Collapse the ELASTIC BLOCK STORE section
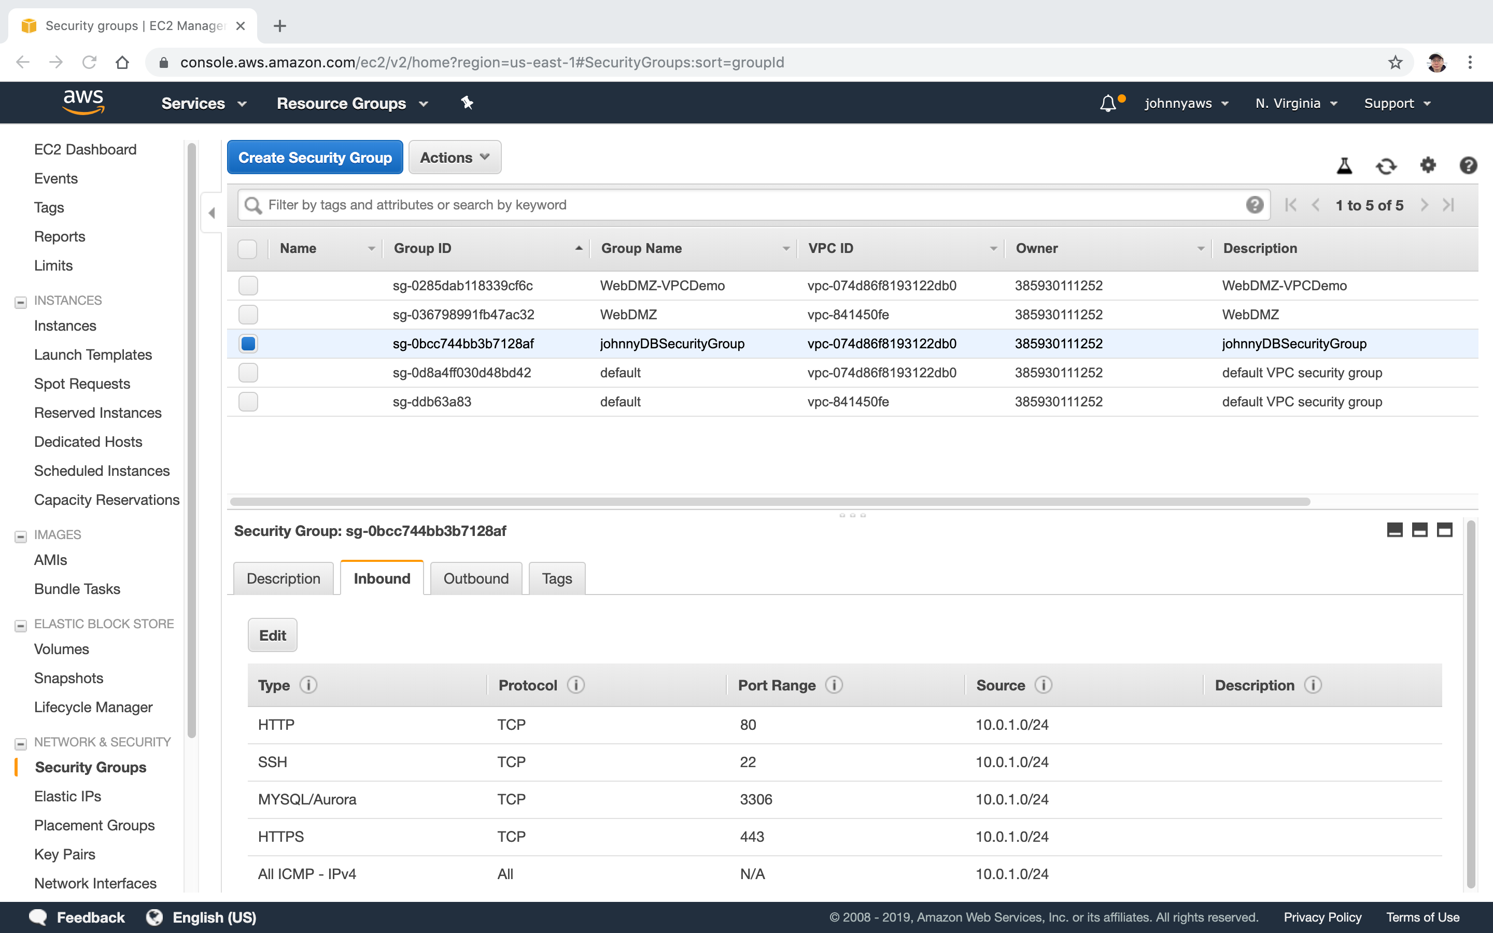 (20, 626)
